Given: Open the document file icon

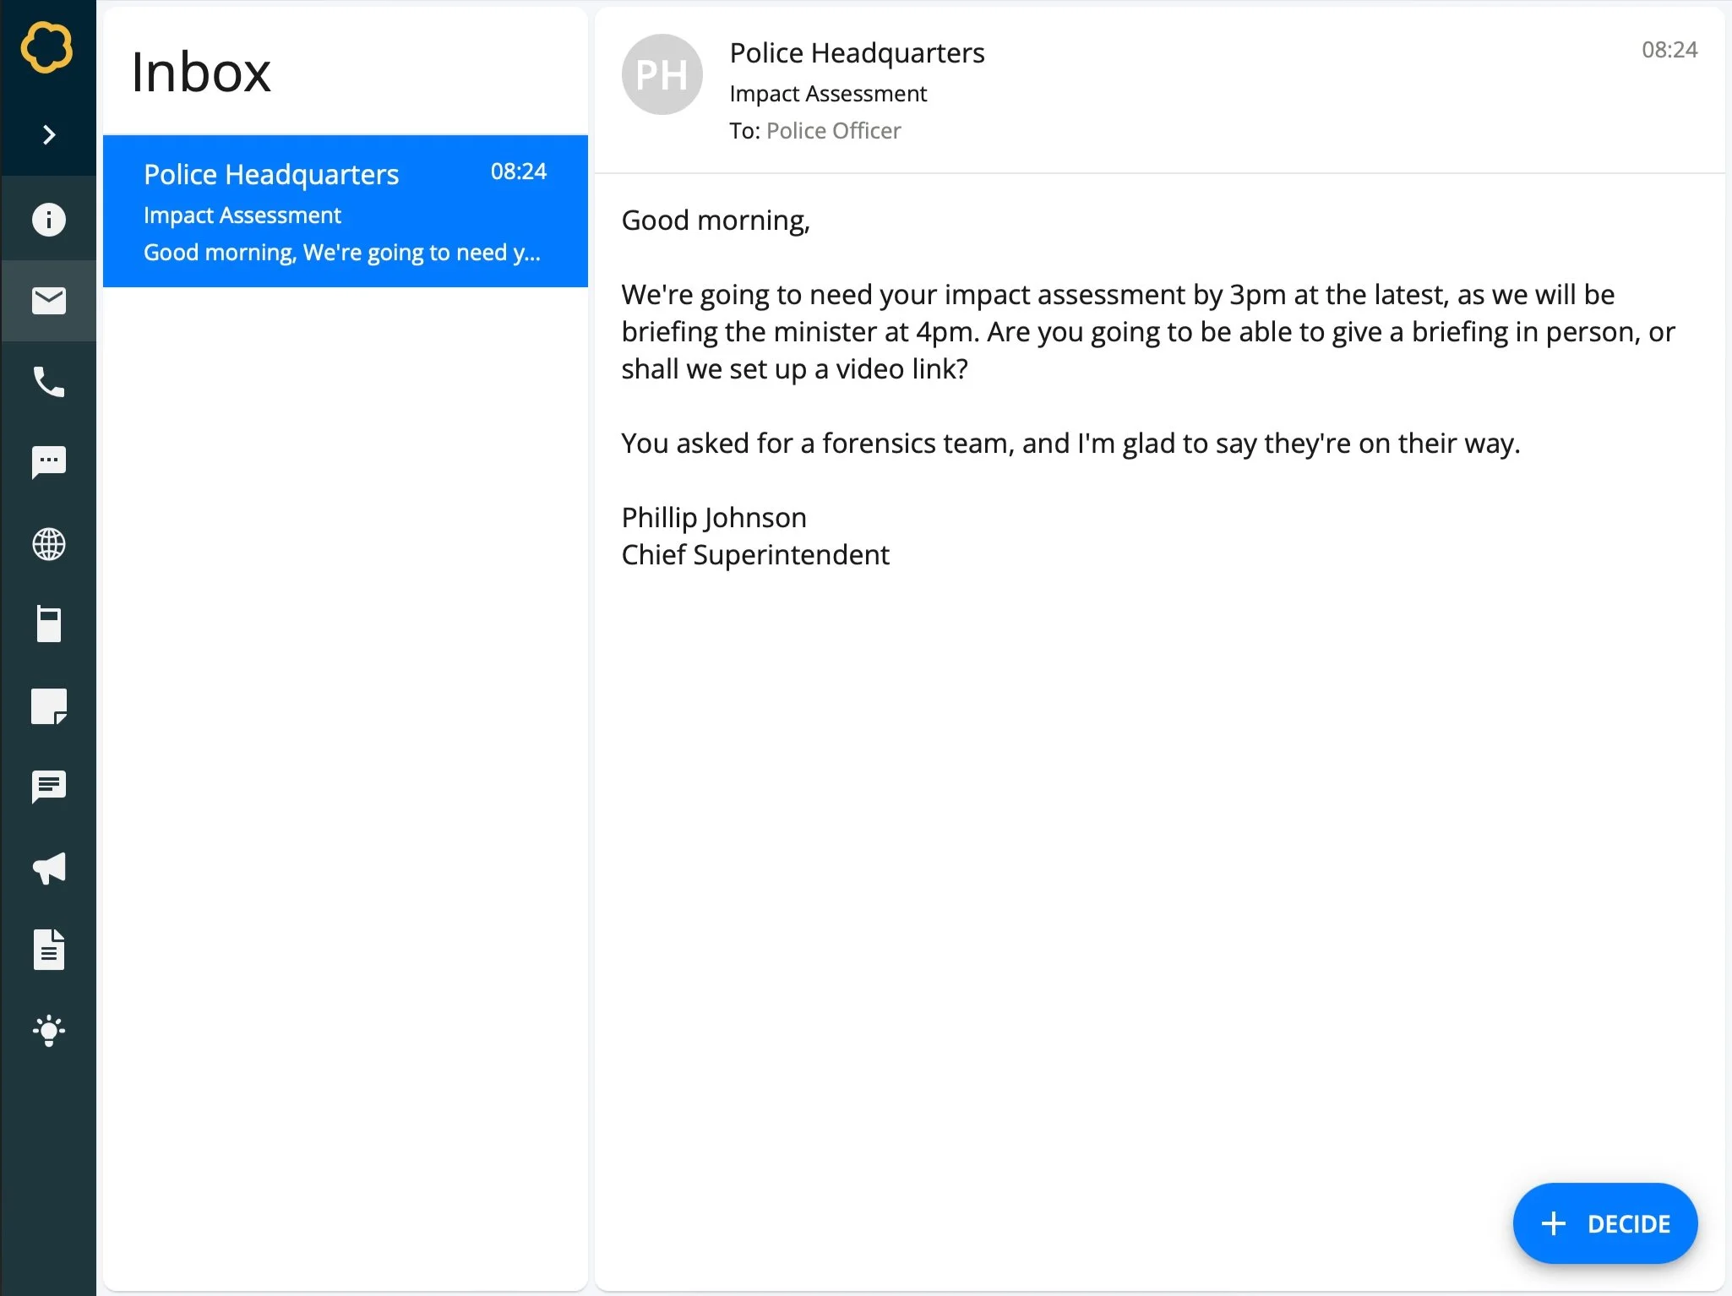Looking at the screenshot, I should (x=48, y=949).
